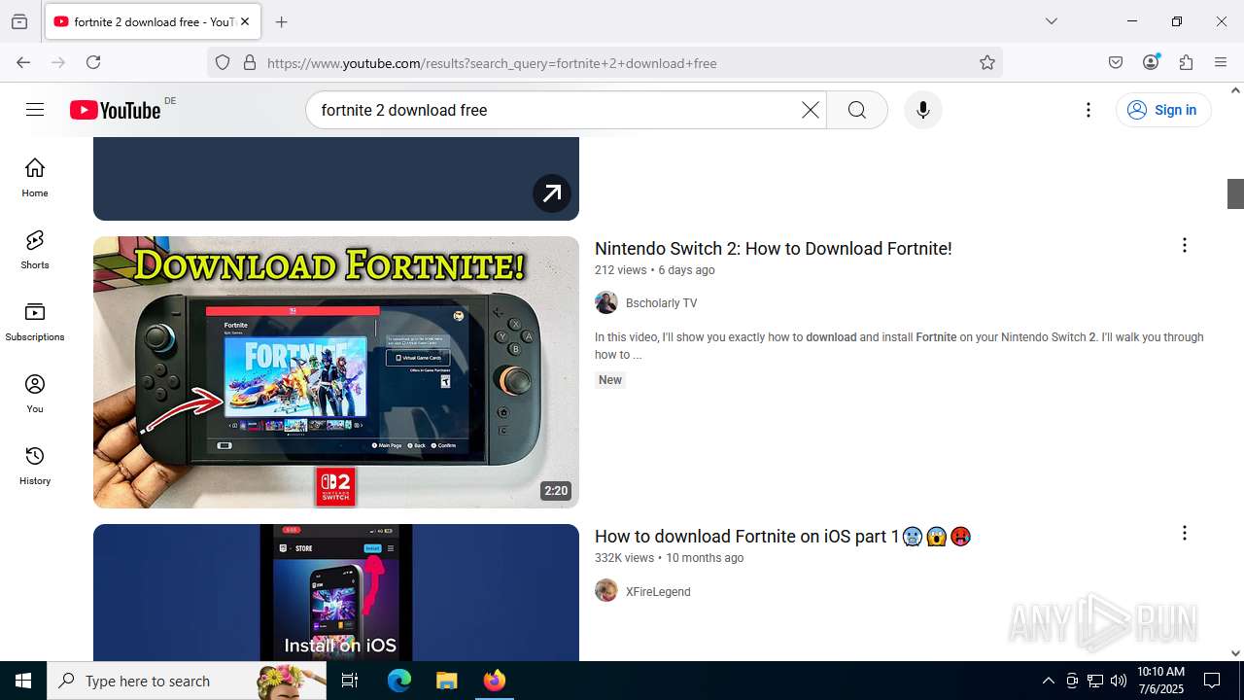Open the taskbar clock and date
This screenshot has width=1244, height=700.
click(1160, 681)
